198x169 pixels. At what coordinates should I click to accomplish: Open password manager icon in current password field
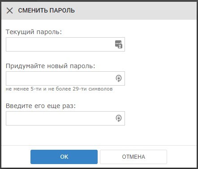coord(119,44)
